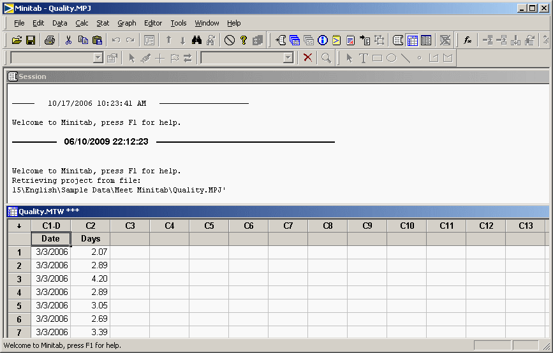Viewport: 553px width, 353px height.
Task: Open the Help menu
Action: point(233,23)
